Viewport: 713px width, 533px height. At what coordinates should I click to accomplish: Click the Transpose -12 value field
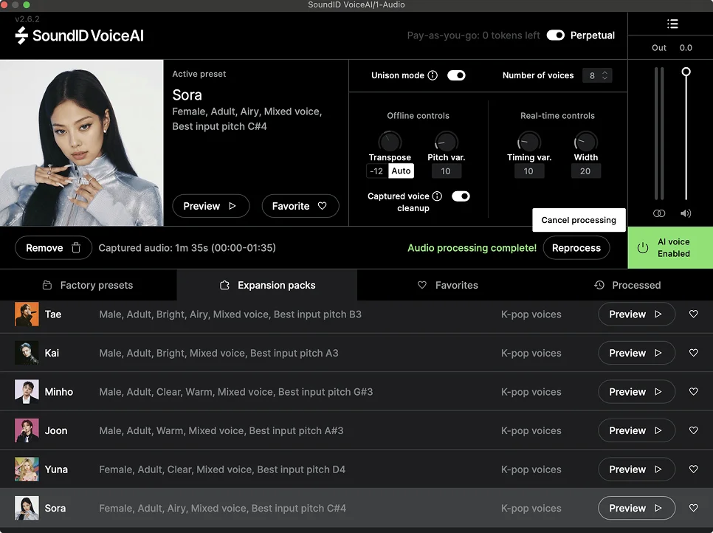(377, 171)
